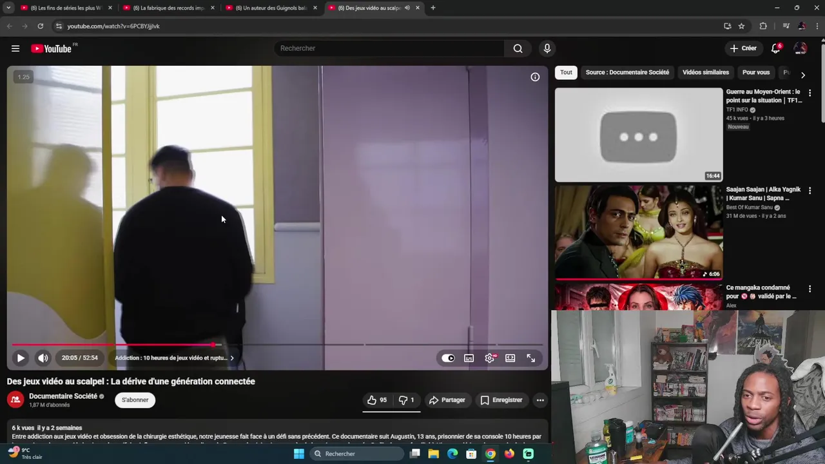Show more filter chips with arrow
This screenshot has width=825, height=464.
tap(802, 75)
